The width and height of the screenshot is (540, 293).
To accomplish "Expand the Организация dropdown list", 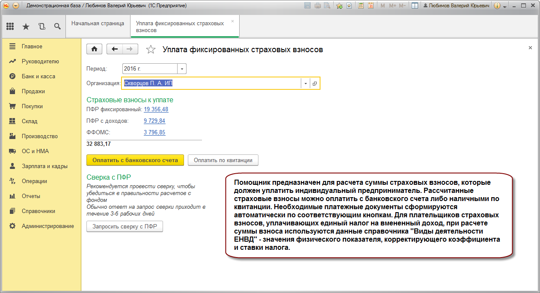I will click(x=306, y=84).
